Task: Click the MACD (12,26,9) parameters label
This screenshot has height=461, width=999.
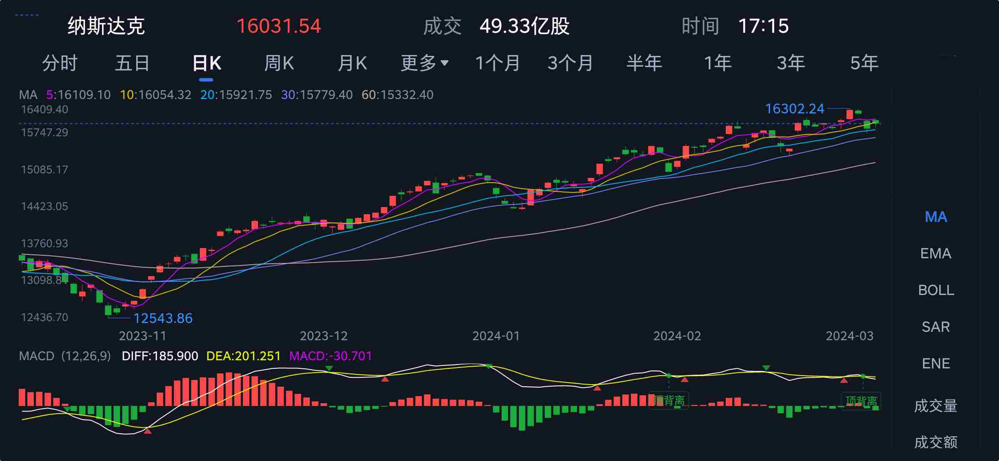Action: pos(65,356)
